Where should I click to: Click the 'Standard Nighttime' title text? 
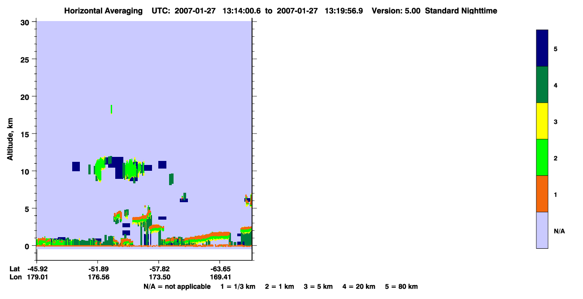pyautogui.click(x=461, y=11)
